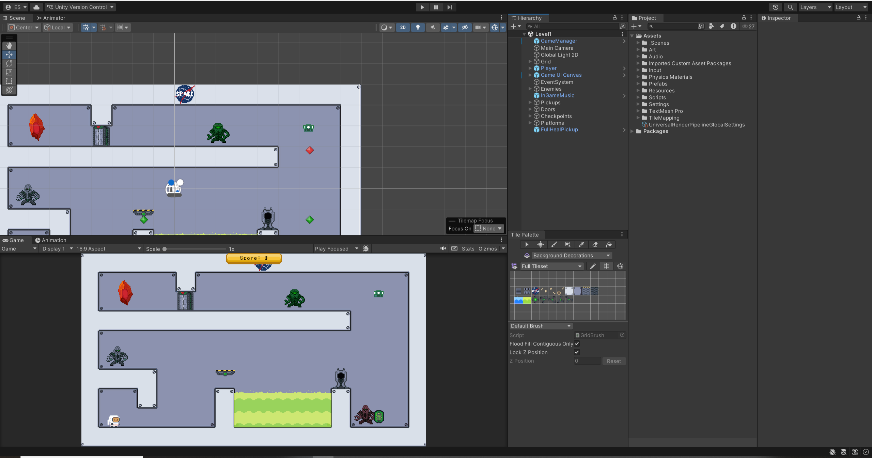This screenshot has width=872, height=458.
Task: Select the Hand view tool
Action: coord(9,45)
